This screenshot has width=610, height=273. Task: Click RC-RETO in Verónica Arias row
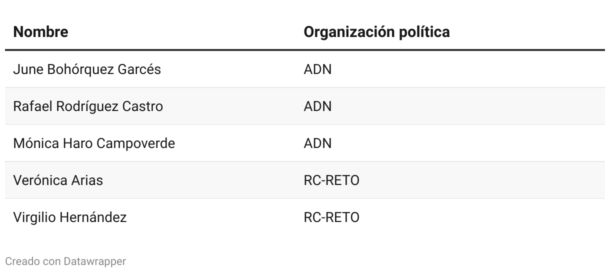click(x=331, y=180)
